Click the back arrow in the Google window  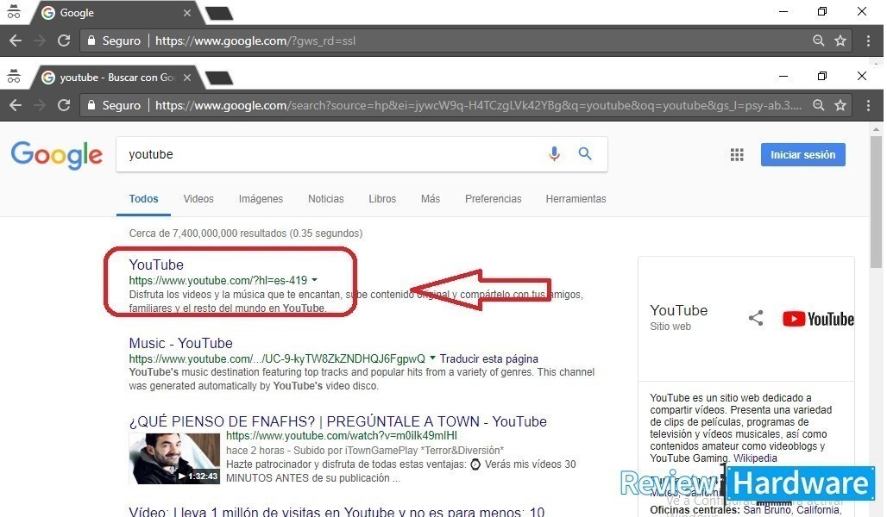click(x=16, y=40)
